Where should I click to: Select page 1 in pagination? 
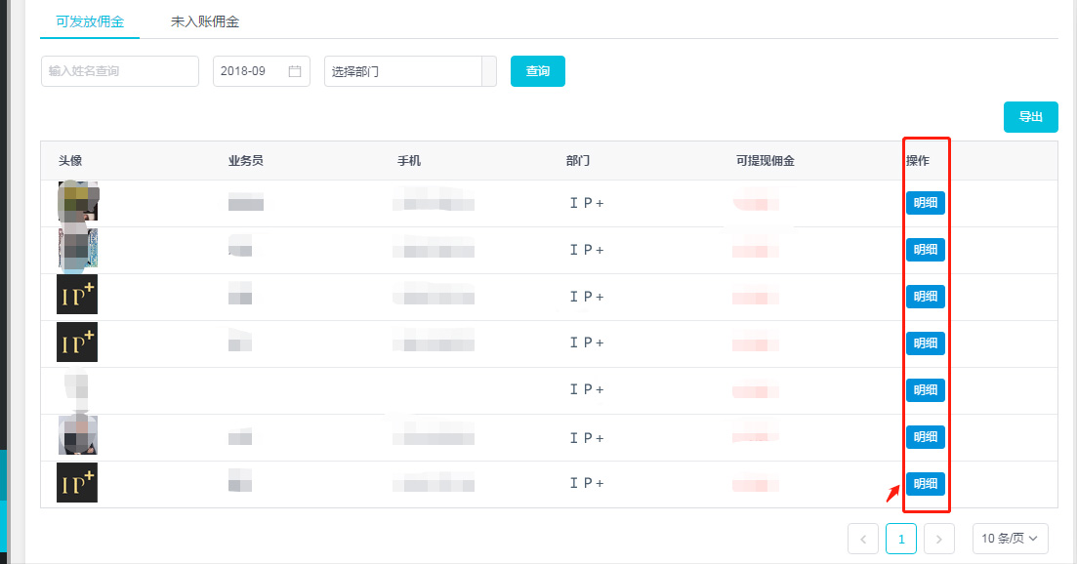[x=900, y=539]
